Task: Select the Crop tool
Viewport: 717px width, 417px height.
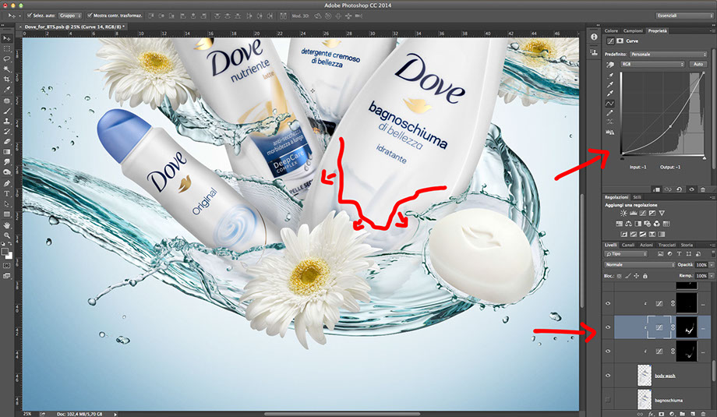Action: [x=7, y=79]
